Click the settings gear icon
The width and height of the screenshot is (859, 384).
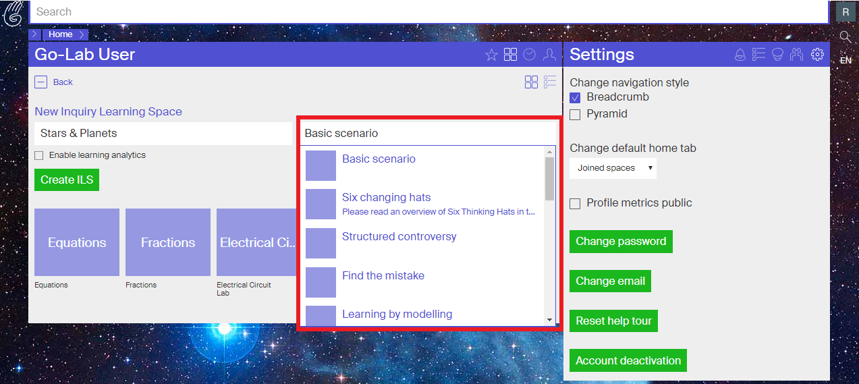[x=817, y=55]
